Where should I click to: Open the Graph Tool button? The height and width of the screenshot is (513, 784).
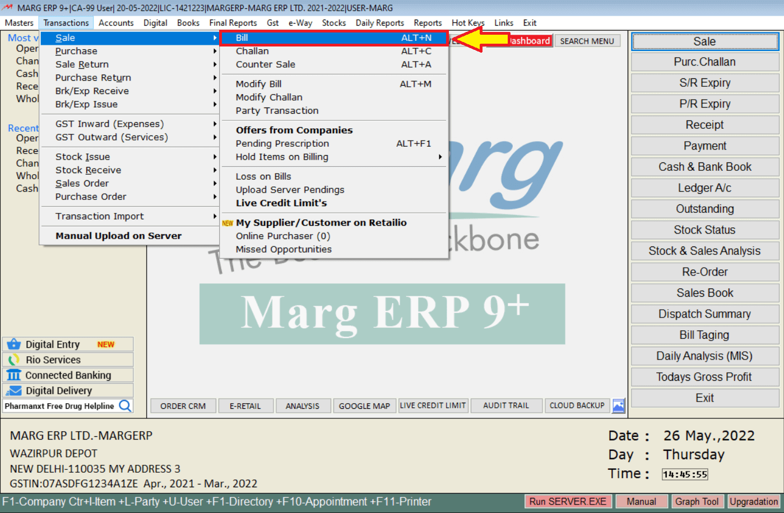coord(697,502)
